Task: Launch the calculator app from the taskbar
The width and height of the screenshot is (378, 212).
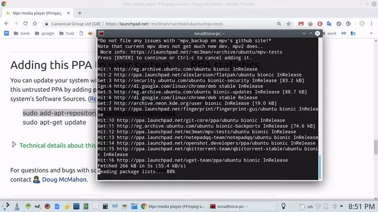Action: [105, 206]
